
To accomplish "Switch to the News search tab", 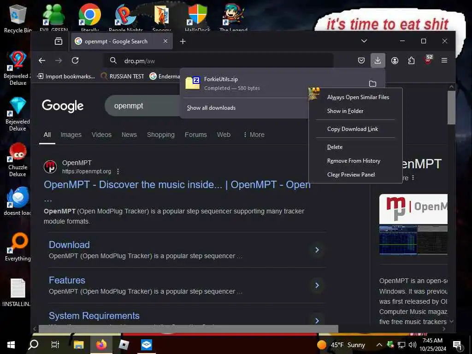I will click(x=129, y=135).
